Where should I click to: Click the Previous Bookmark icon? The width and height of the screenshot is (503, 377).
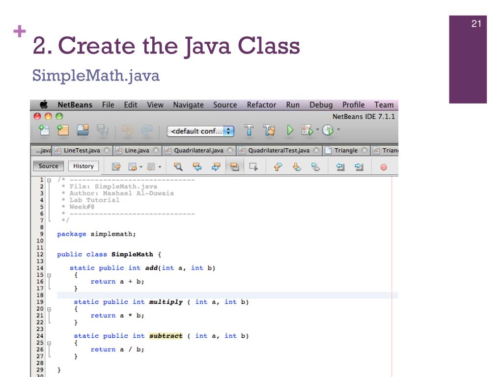point(278,167)
